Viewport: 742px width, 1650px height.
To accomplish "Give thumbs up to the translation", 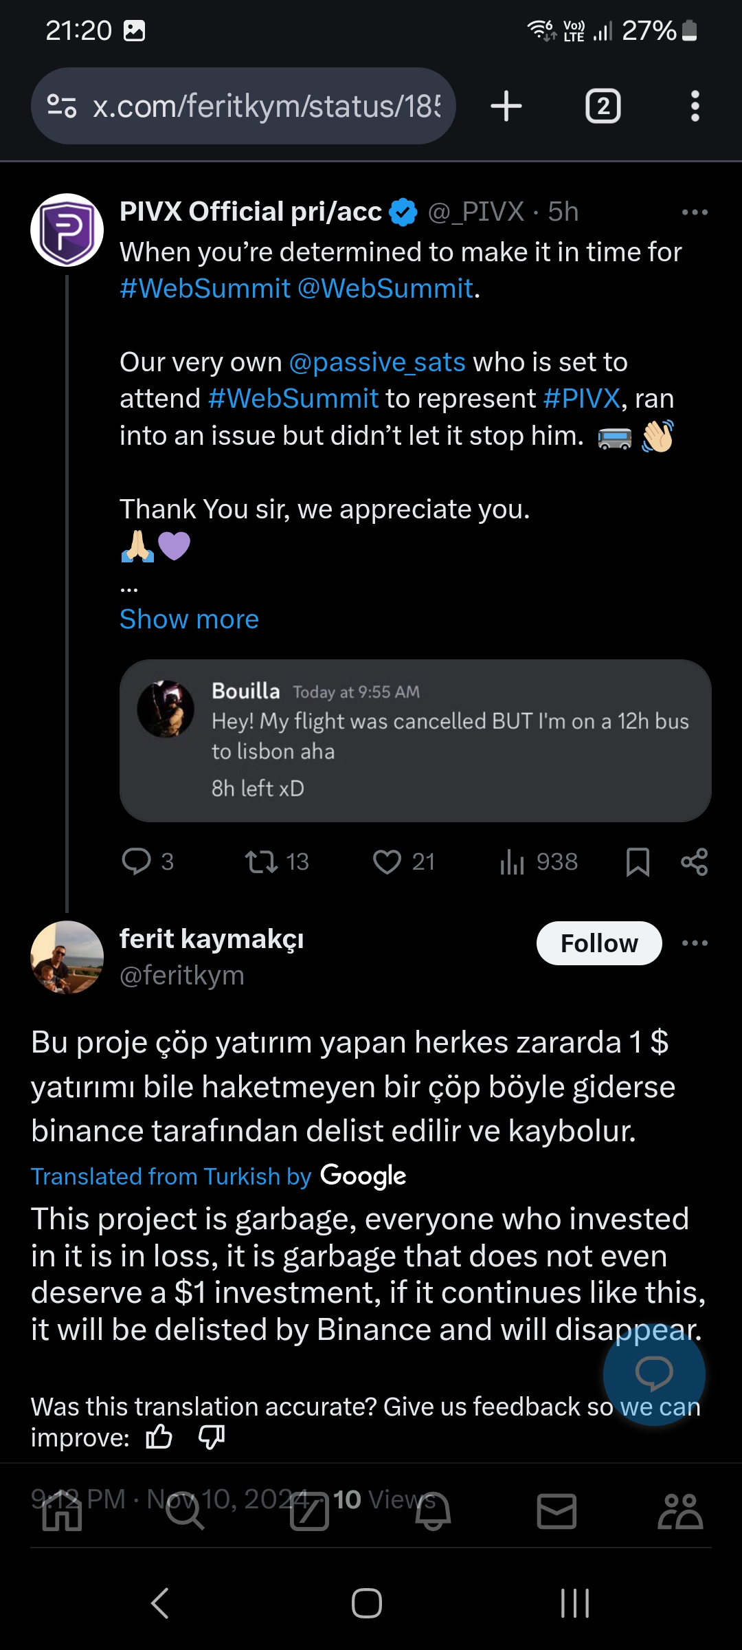I will click(159, 1436).
